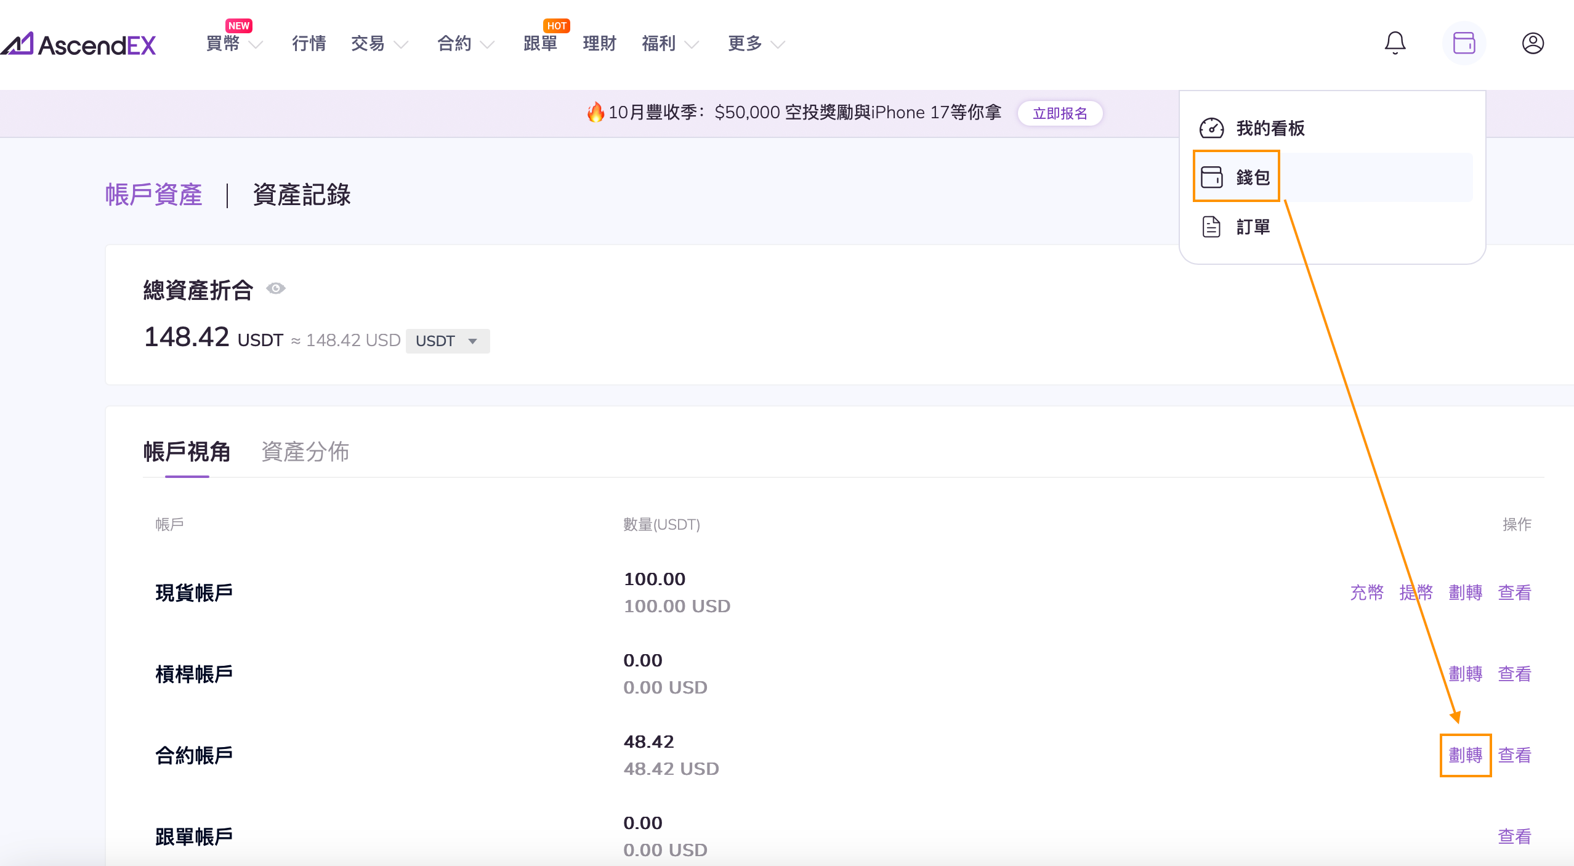
Task: Open 訂單 orders menu item
Action: click(1253, 227)
